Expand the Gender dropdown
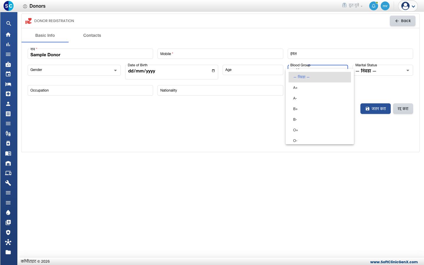Image resolution: width=424 pixels, height=265 pixels. pos(74,70)
